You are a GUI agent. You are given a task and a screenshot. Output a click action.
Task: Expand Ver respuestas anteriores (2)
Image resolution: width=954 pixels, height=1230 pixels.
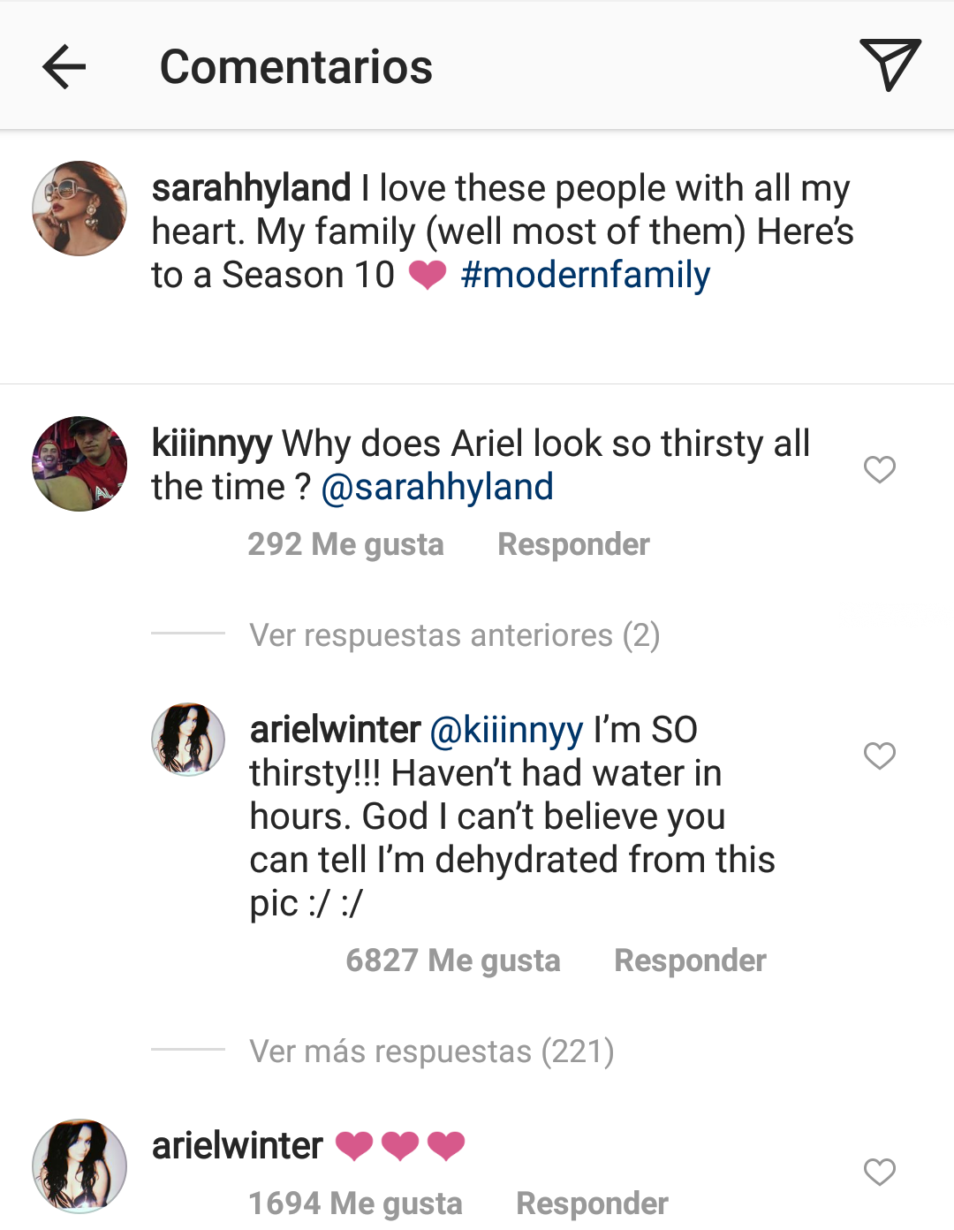pos(454,635)
